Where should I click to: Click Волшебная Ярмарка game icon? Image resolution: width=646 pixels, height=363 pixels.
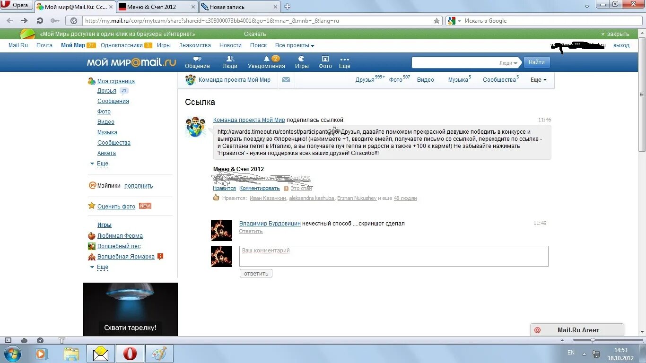pyautogui.click(x=92, y=257)
